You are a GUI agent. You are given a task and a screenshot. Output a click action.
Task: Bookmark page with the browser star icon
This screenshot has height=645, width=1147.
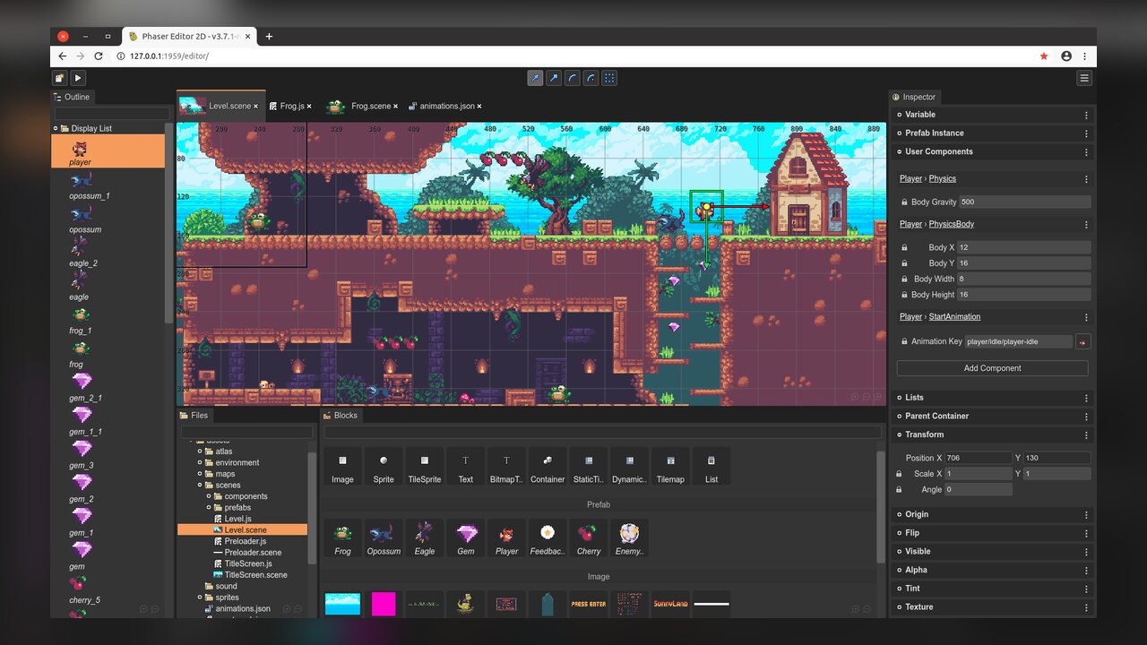tap(1044, 56)
